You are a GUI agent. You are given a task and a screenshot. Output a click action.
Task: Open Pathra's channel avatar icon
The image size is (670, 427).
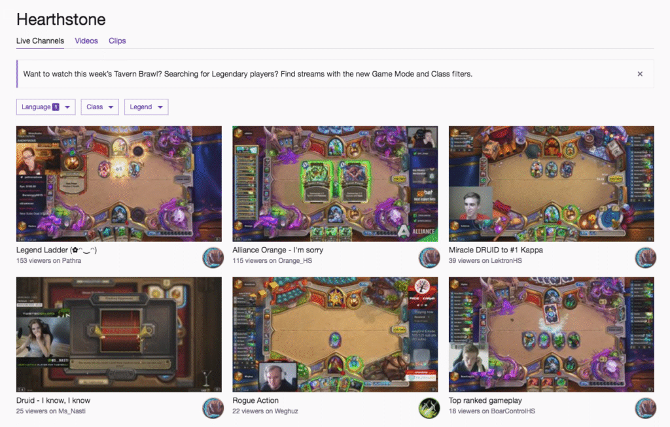click(x=213, y=258)
